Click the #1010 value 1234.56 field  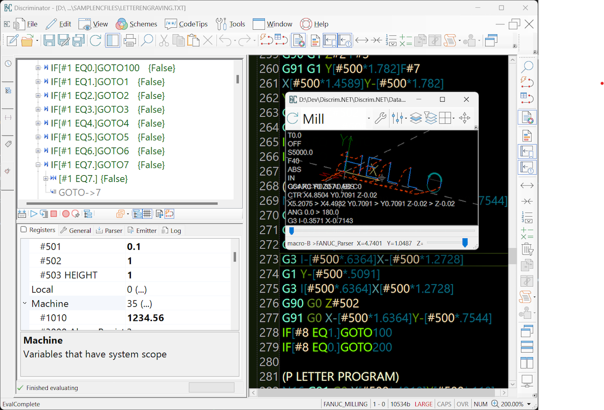[178, 318]
